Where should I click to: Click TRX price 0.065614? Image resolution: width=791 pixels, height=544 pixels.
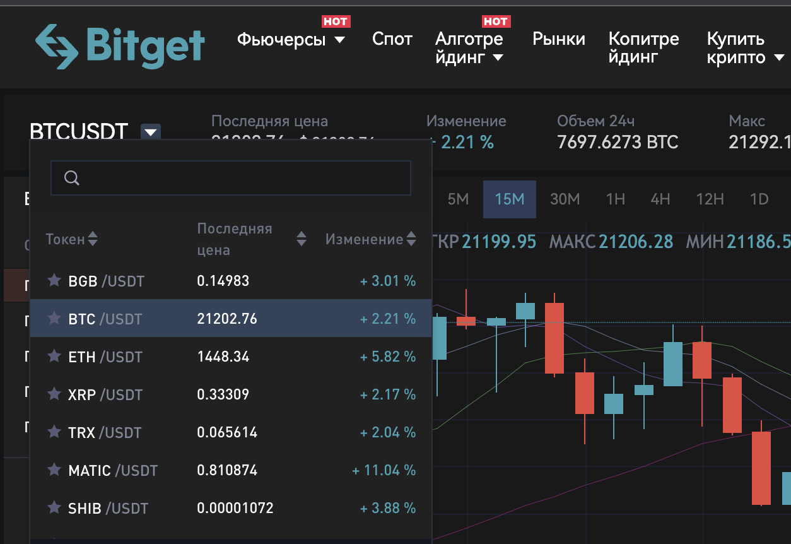point(227,432)
